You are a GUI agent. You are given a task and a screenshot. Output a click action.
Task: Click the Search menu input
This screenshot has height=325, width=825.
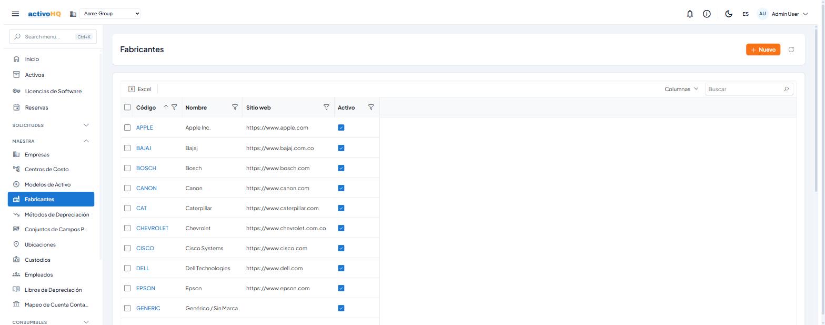(x=53, y=37)
